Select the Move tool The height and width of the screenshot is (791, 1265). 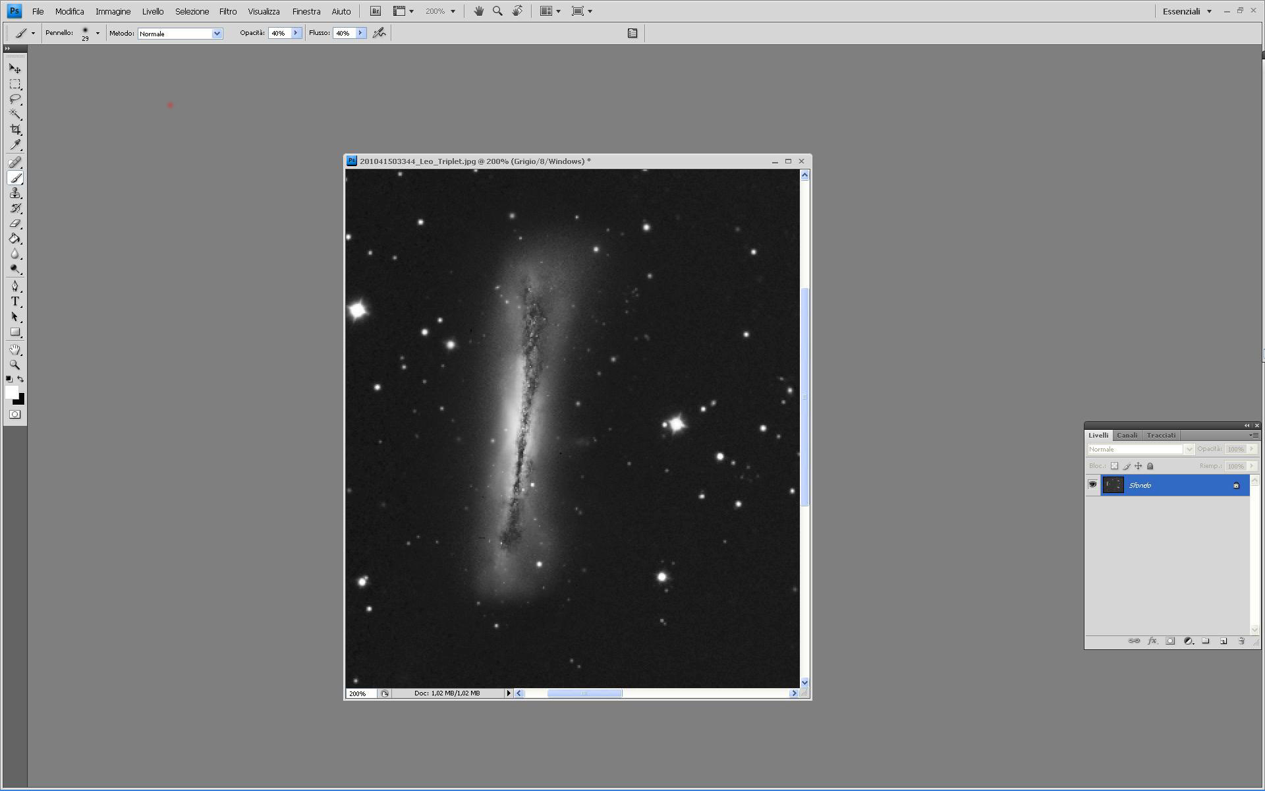coord(15,69)
